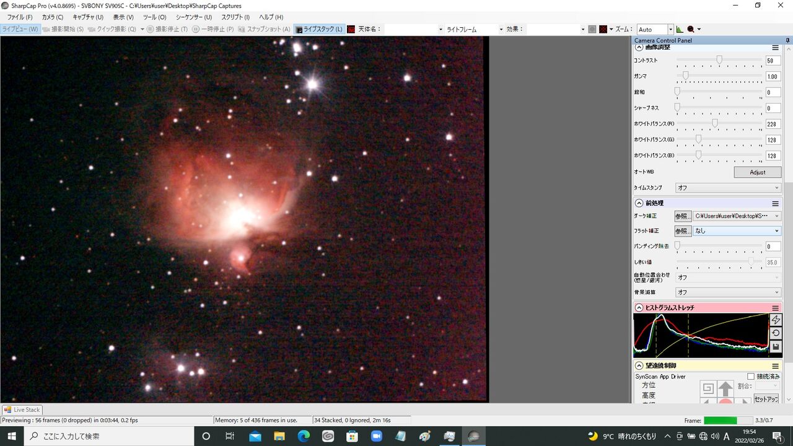Click the 参照 button next to ダーク補正
This screenshot has height=446, width=793.
point(682,216)
